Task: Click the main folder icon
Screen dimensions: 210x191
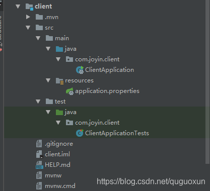Action: coord(49,38)
